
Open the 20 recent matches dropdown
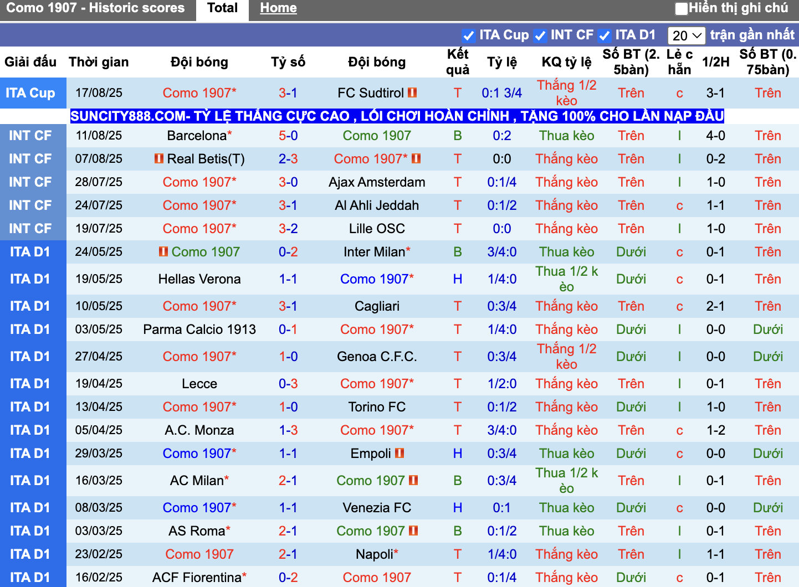click(x=687, y=36)
